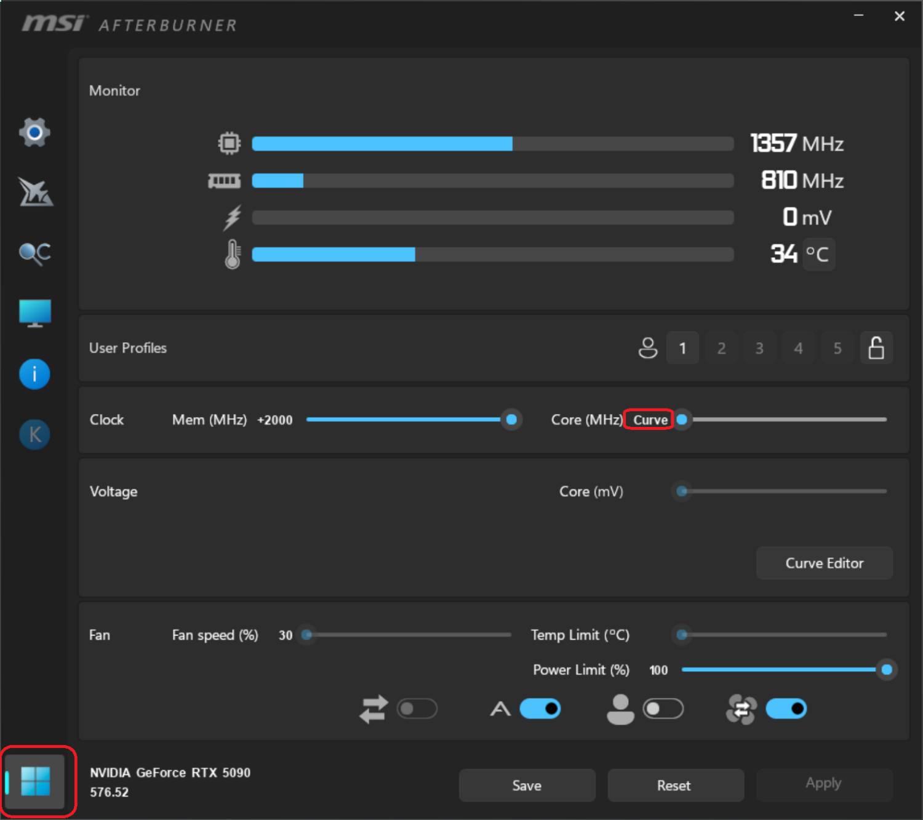923x820 pixels.
Task: Click the Mem (MHz) slider handle
Action: 511,420
